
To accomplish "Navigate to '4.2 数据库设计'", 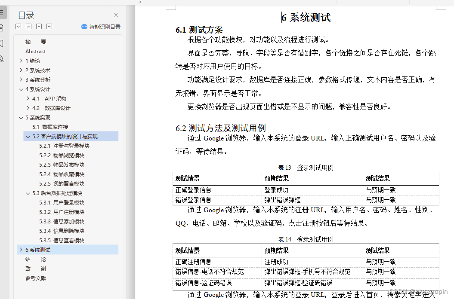I will [x=51, y=108].
